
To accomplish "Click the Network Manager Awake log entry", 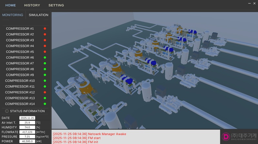I will [89, 134].
